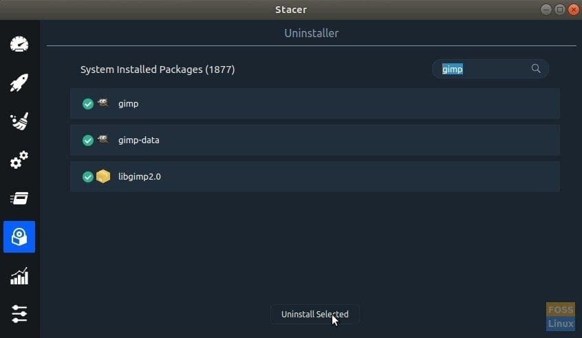Open Startup Apps rocket icon
Screen dimensions: 582x338
[x=19, y=83]
